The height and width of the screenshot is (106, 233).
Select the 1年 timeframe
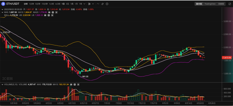81,4
